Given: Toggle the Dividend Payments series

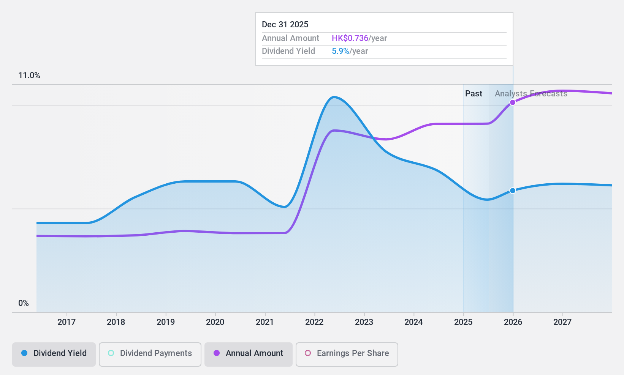Looking at the screenshot, I should pos(150,355).
